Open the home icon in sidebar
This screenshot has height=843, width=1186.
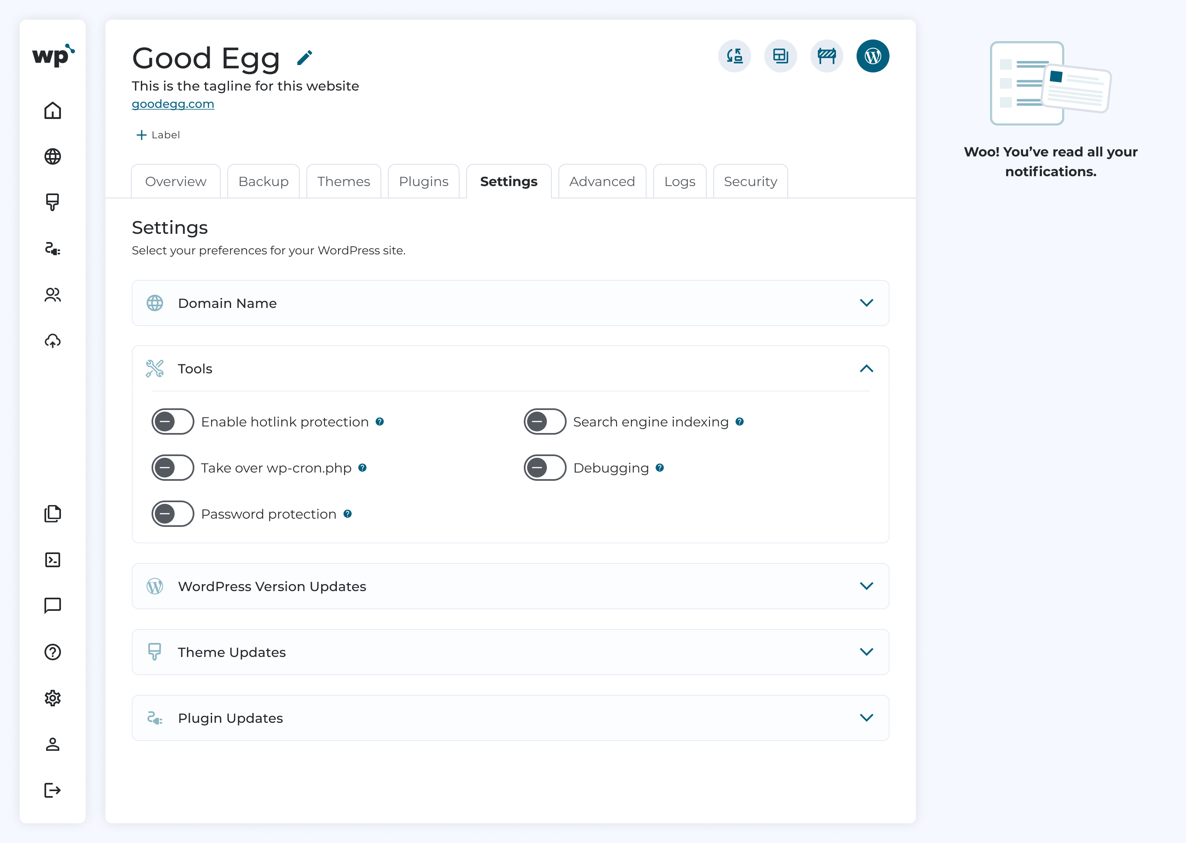click(52, 111)
